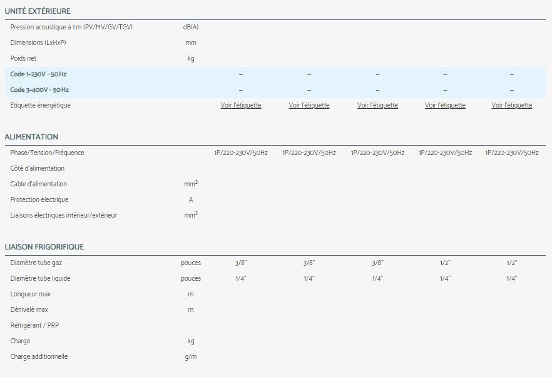Open the third column's "Voir l'étiquette" link
The width and height of the screenshot is (552, 377).
[377, 106]
